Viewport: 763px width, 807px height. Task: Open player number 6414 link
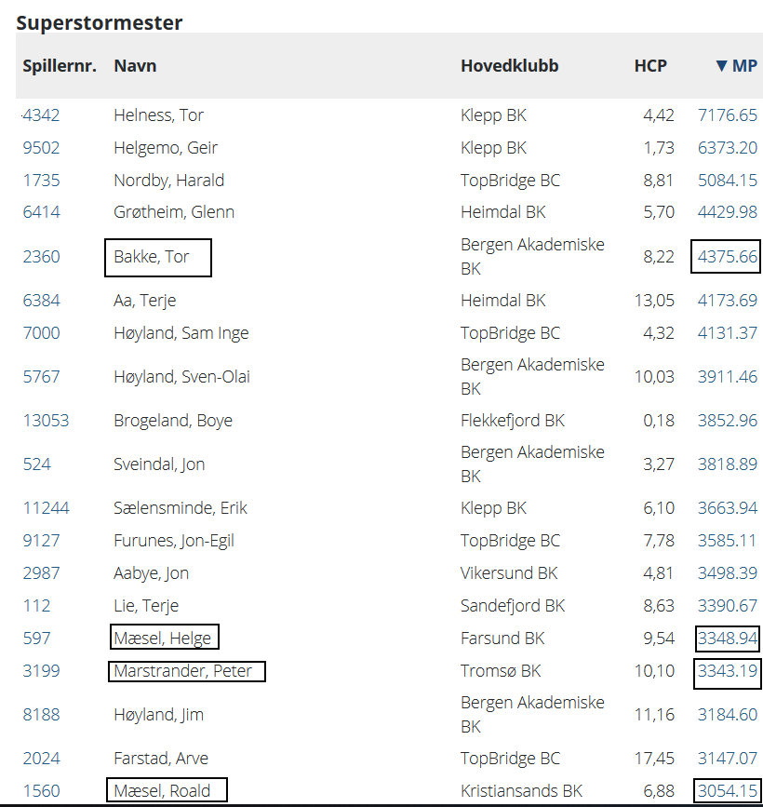(x=41, y=212)
